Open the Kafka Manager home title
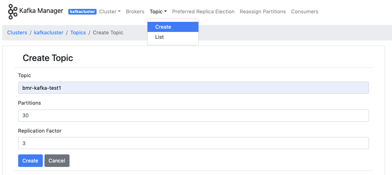Screen dimensions: 392x175 [41, 11]
